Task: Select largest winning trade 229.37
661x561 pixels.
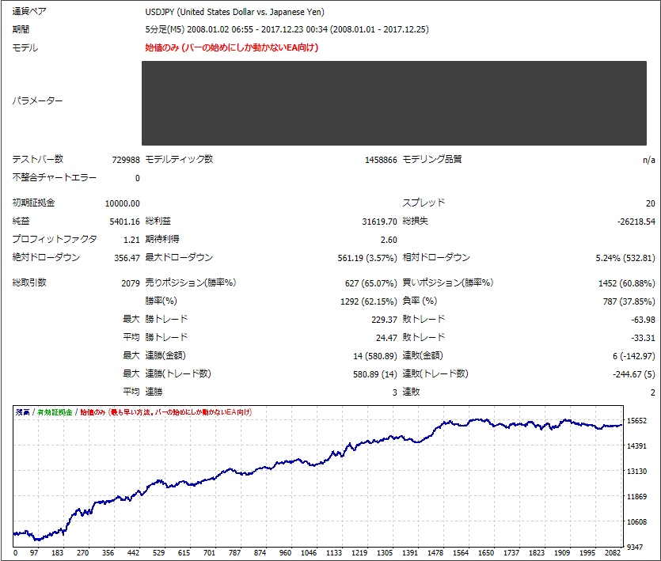Action: tap(384, 320)
